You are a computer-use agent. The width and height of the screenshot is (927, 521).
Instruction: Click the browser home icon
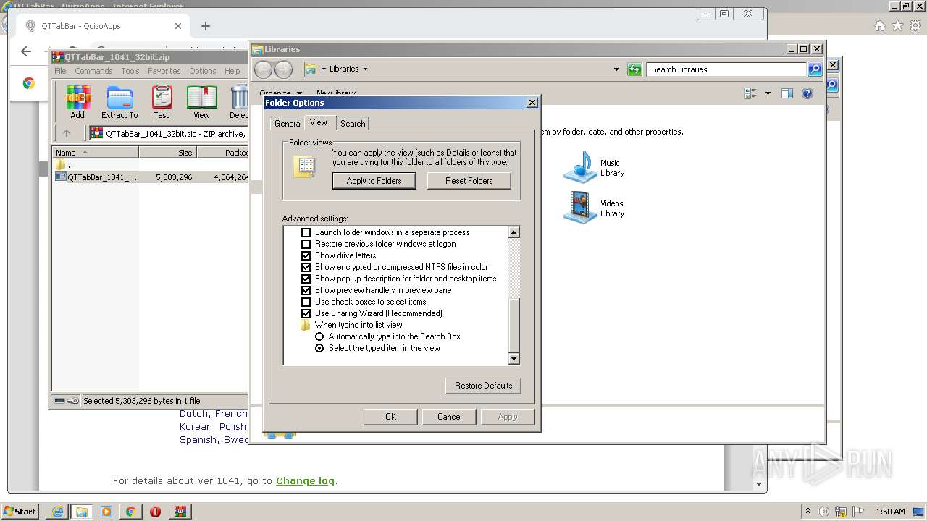879,26
